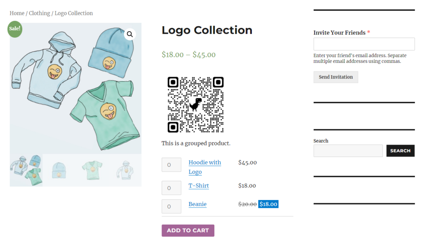Click the Send Invitation button
Viewport: 422px width, 239px height.
(335, 77)
